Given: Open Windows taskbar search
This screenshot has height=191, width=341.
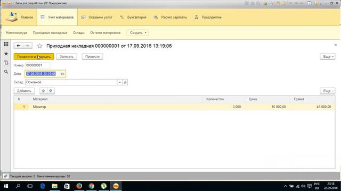Looking at the screenshot, I should tap(18, 186).
